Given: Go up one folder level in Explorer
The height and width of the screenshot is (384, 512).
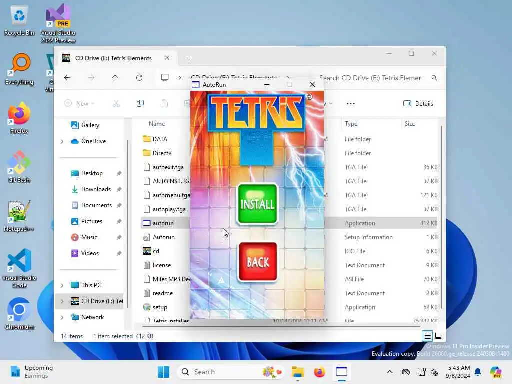Looking at the screenshot, I should pyautogui.click(x=115, y=78).
